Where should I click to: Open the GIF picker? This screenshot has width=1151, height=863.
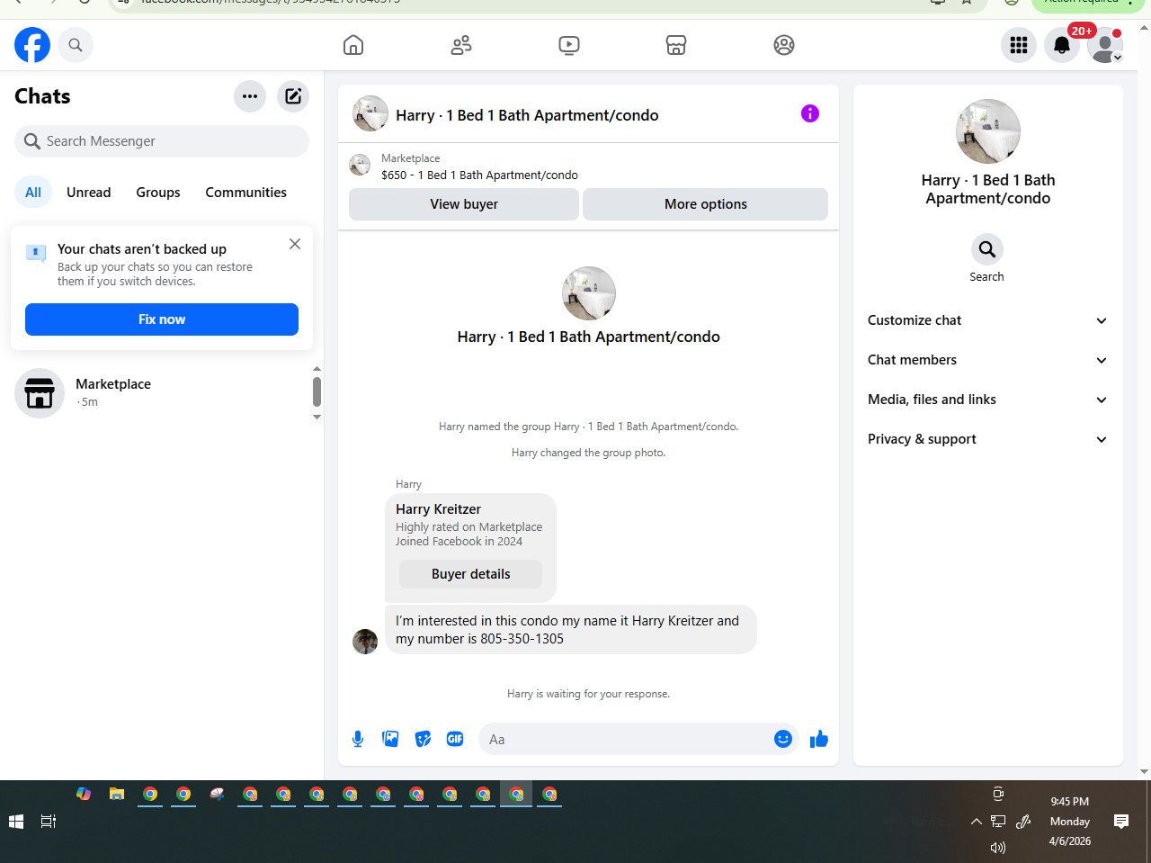pos(455,739)
